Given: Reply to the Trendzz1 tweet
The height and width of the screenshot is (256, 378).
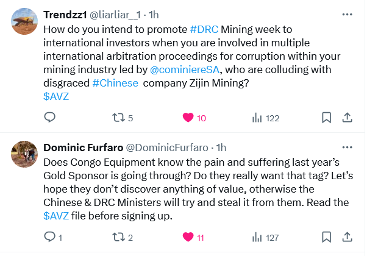Looking at the screenshot, I should [50, 118].
